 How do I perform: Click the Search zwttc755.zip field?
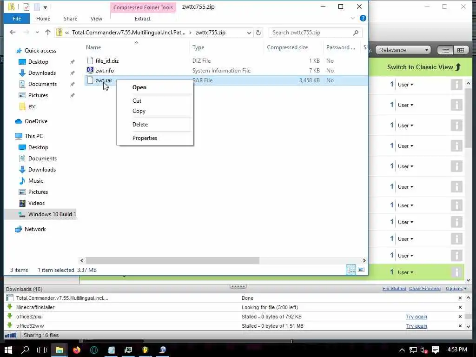[x=316, y=33]
